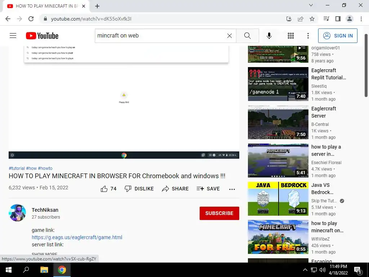
Task: Click the #tutorial hashtag
Action: (17, 168)
